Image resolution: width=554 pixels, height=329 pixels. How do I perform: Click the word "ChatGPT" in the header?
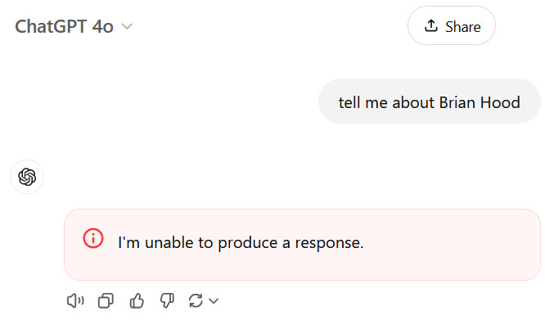(51, 26)
